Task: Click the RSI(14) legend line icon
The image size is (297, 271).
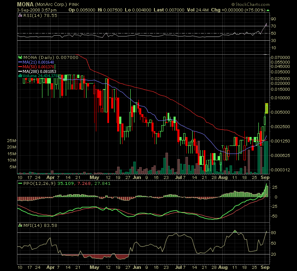Action: tap(19, 14)
